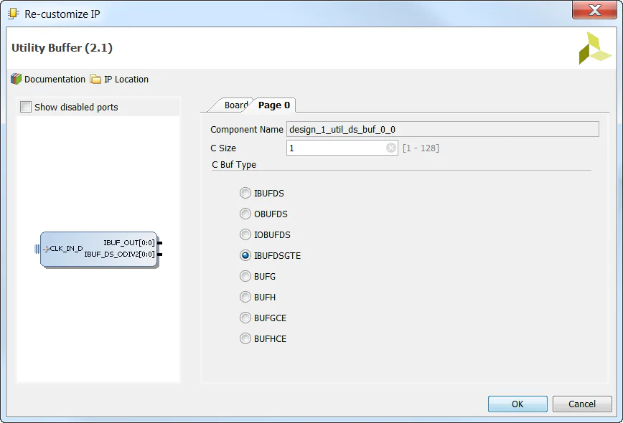Click the IP block symbol diagram

99,249
